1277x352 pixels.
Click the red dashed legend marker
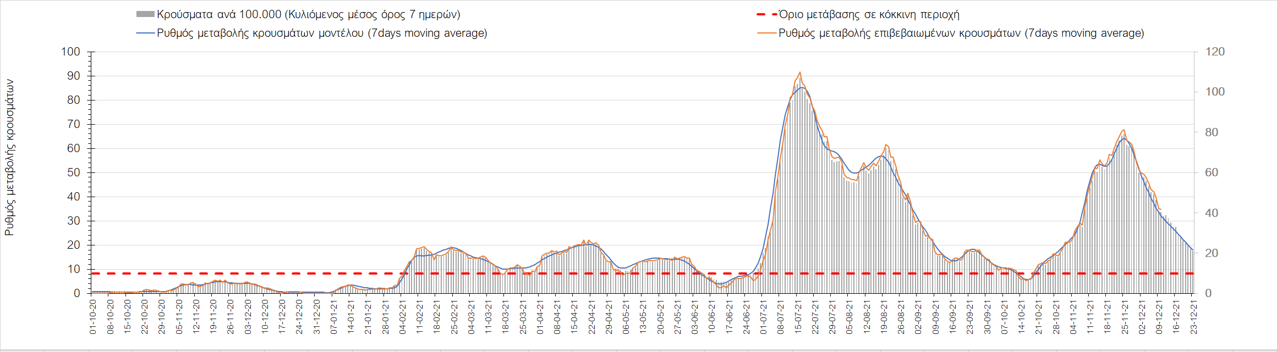pyautogui.click(x=767, y=14)
